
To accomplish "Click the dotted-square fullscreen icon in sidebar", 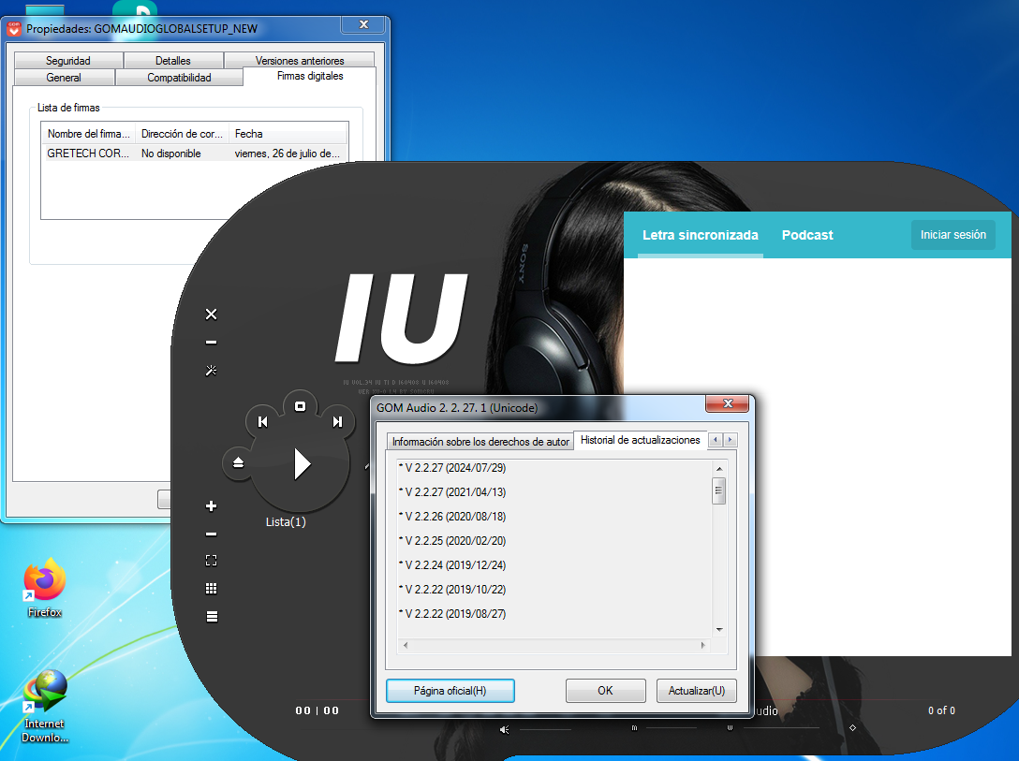I will coord(211,561).
